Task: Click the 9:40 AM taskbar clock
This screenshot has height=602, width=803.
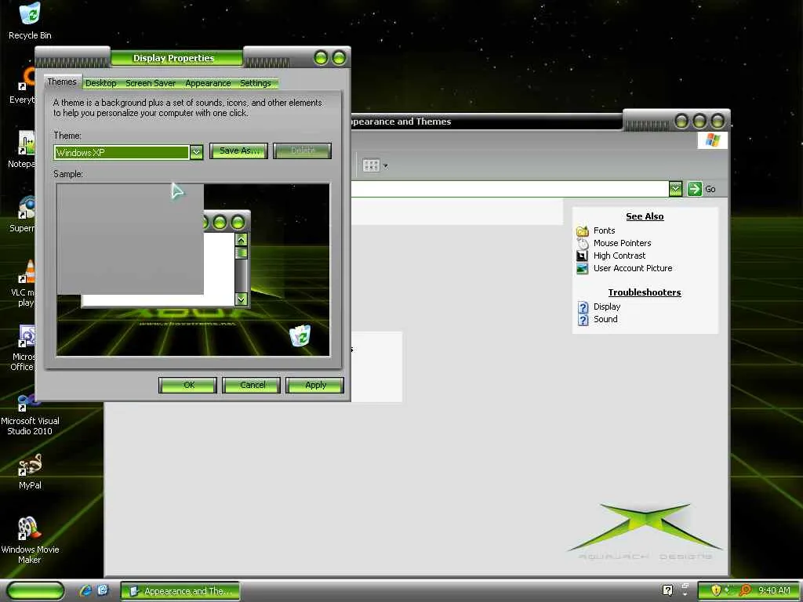Action: coord(774,591)
